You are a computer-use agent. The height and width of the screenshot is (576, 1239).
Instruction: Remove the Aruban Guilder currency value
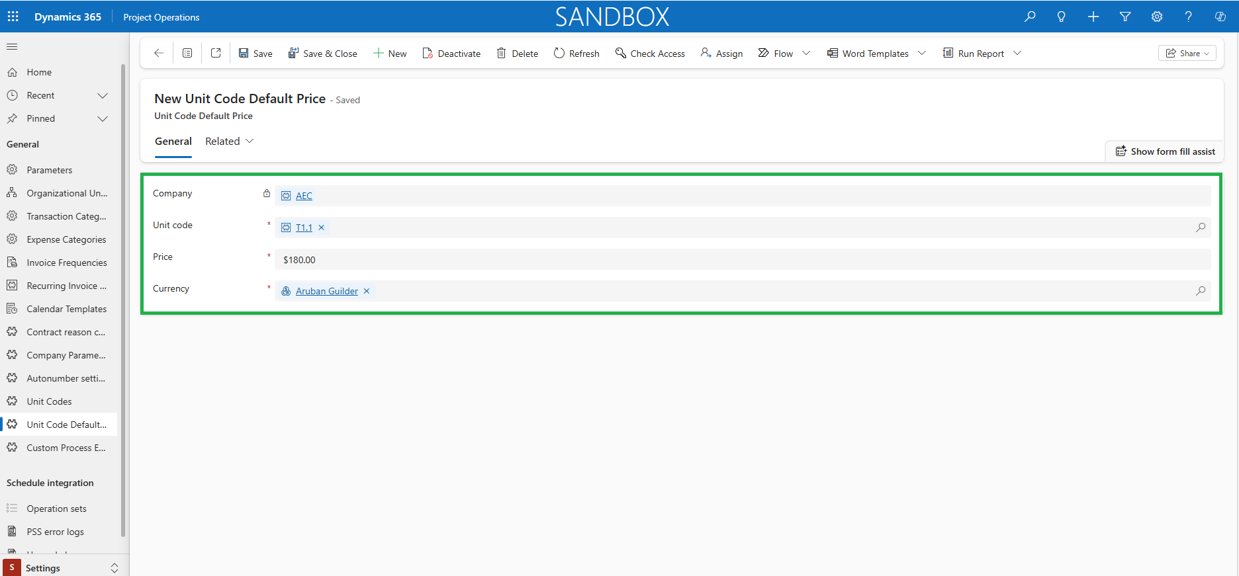click(x=367, y=291)
